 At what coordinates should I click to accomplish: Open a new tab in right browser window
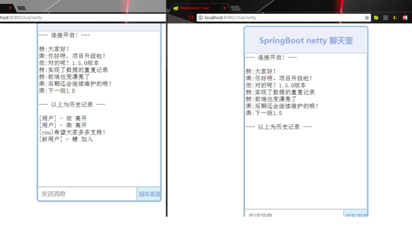click(x=236, y=8)
